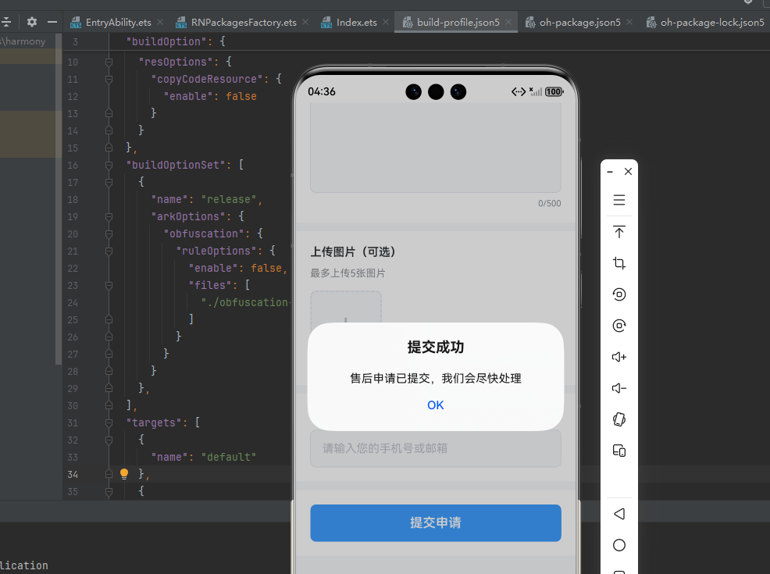The width and height of the screenshot is (770, 574).
Task: Increase emulator volume
Action: 619,357
